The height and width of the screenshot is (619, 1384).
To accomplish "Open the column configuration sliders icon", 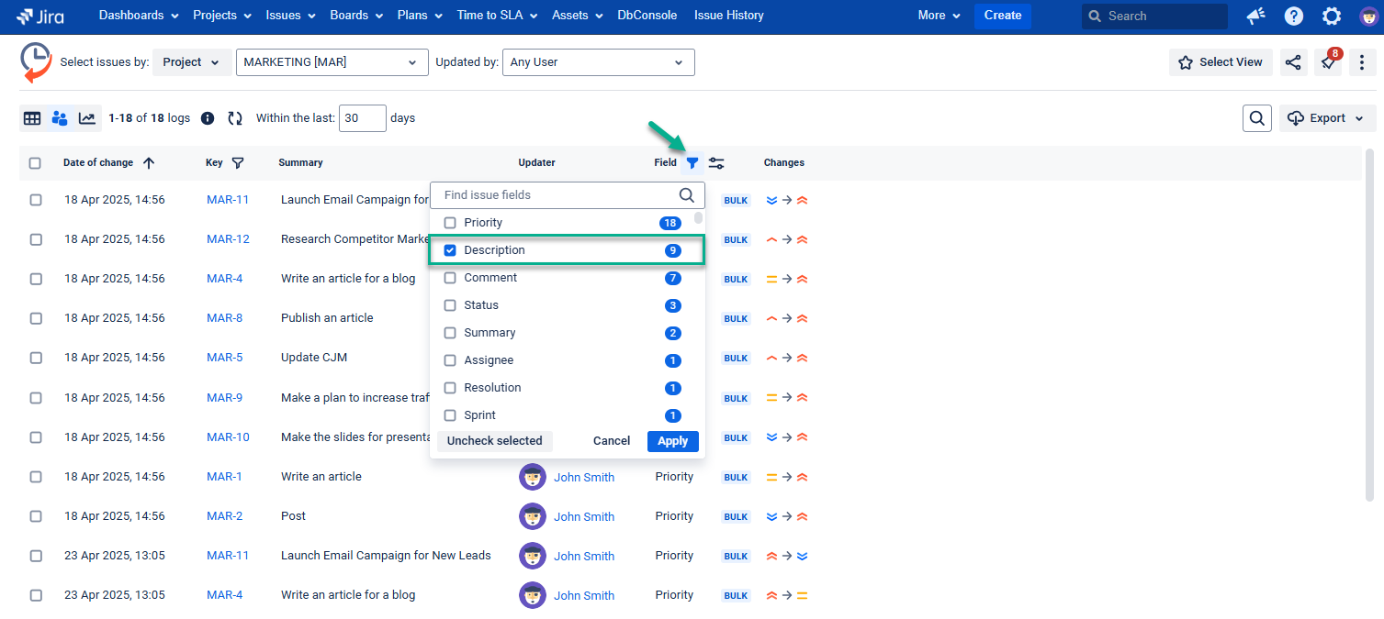I will [x=716, y=162].
